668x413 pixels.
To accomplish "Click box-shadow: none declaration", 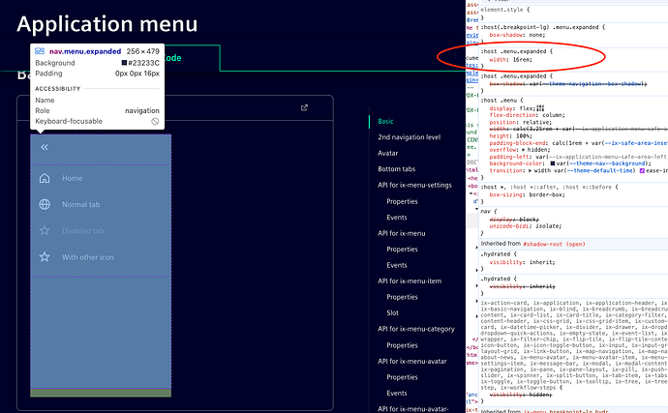I will (517, 35).
